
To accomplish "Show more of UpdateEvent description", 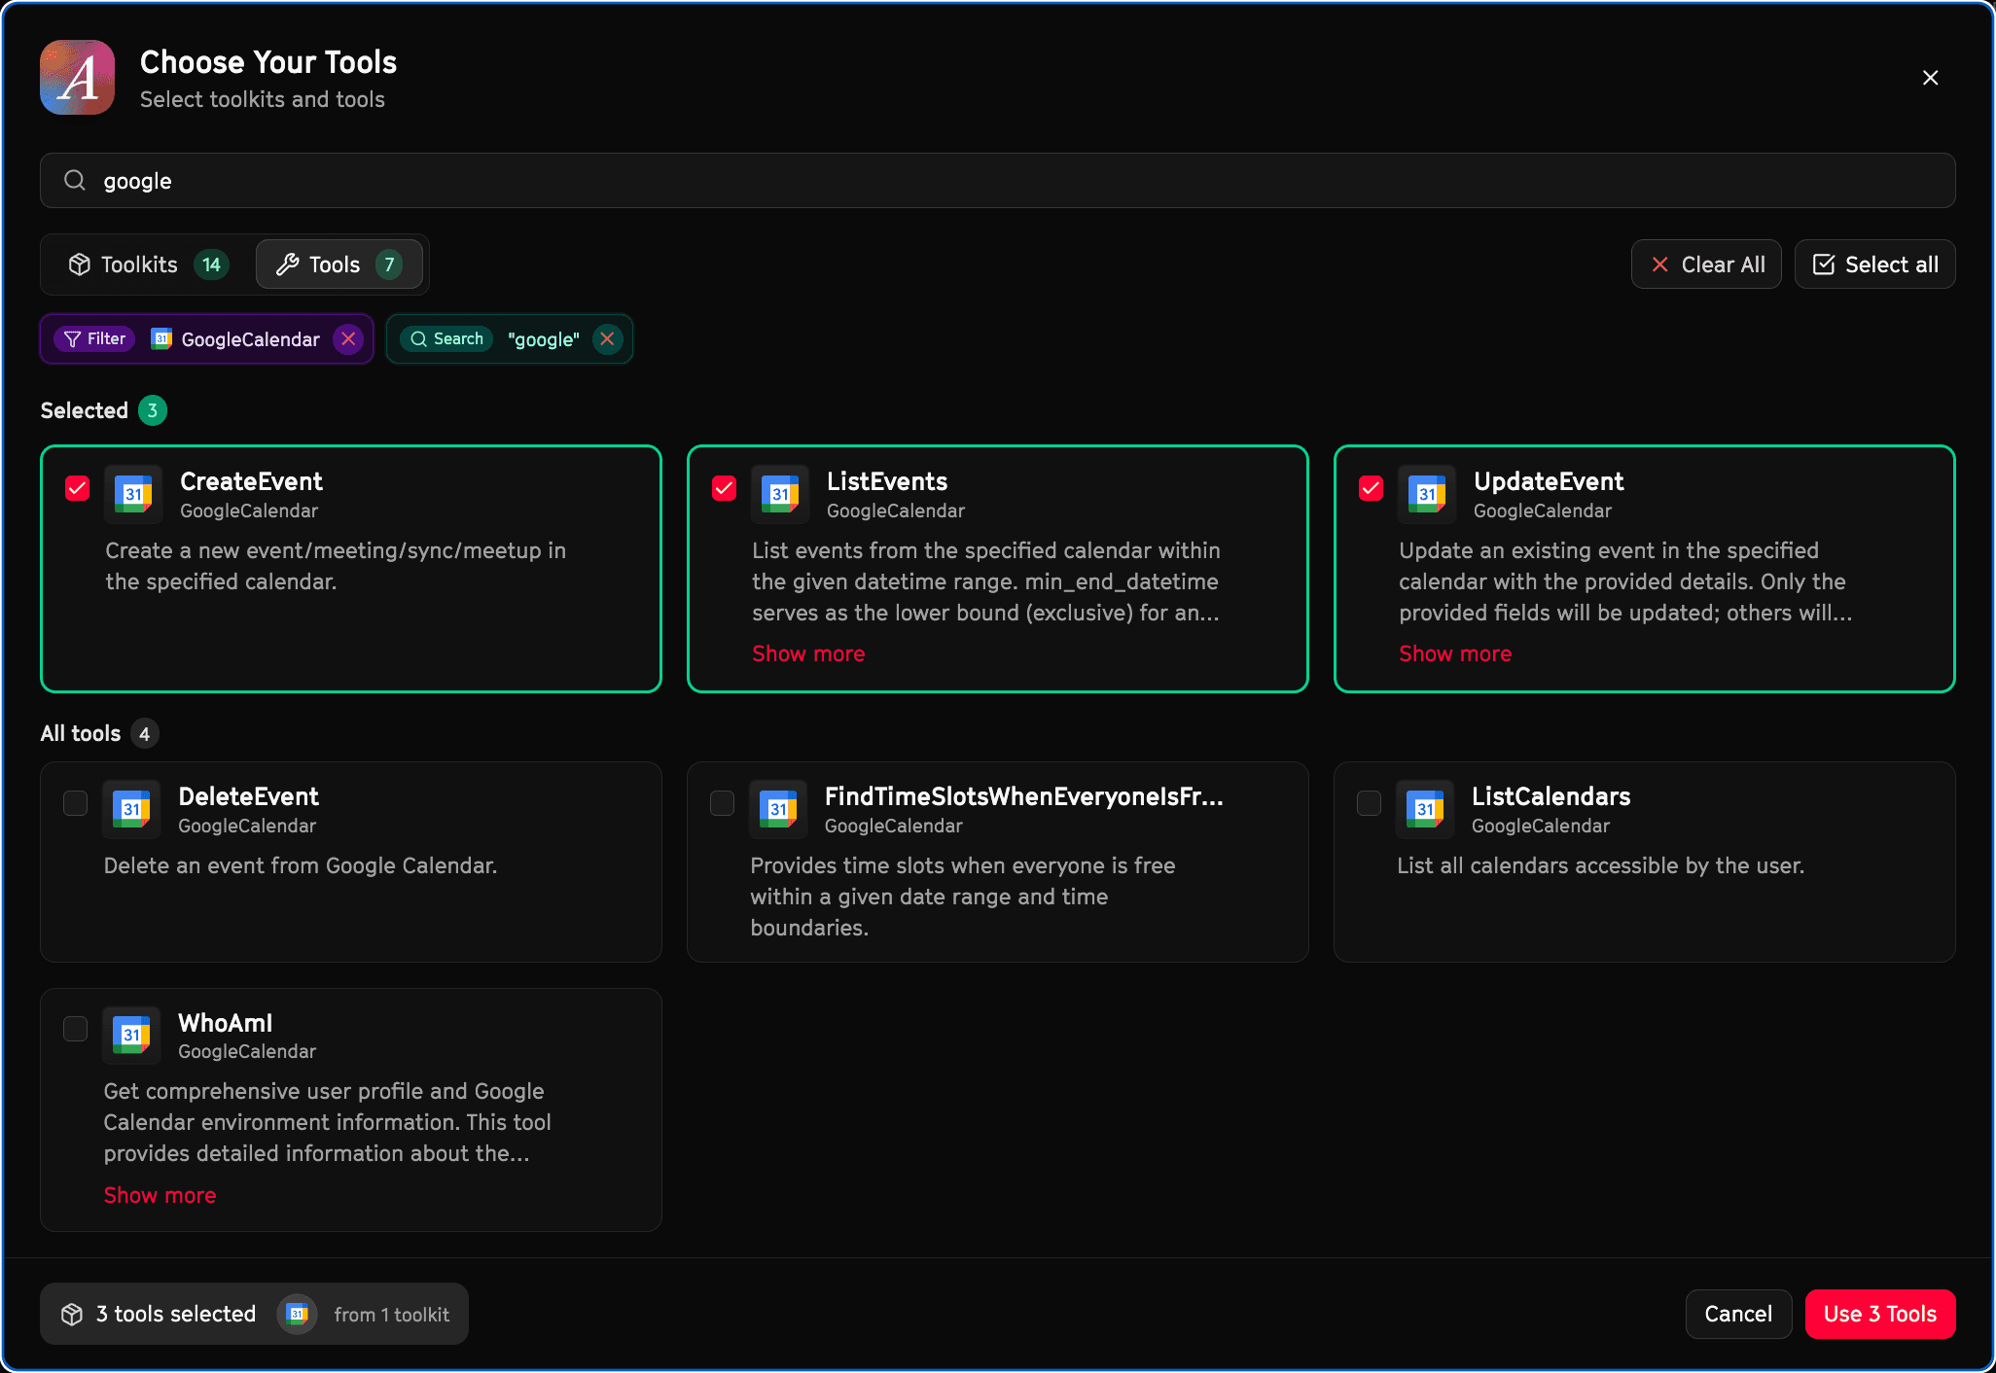I will [1454, 653].
